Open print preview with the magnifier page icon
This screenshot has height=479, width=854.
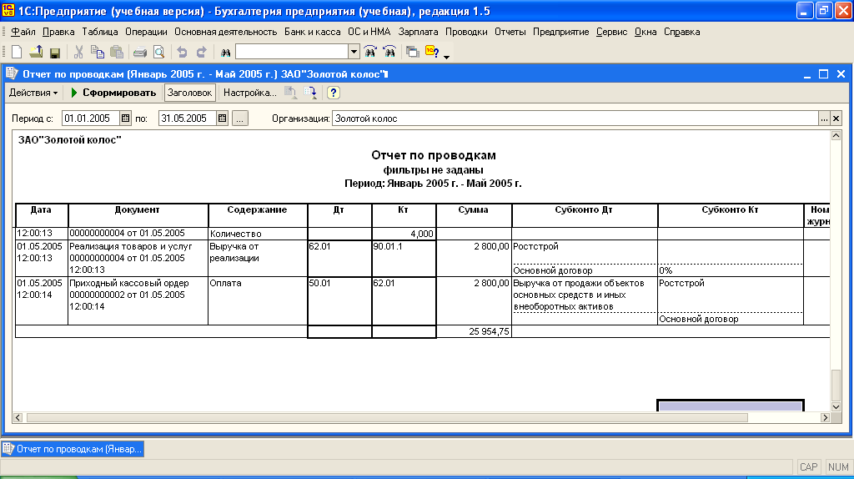click(x=159, y=52)
